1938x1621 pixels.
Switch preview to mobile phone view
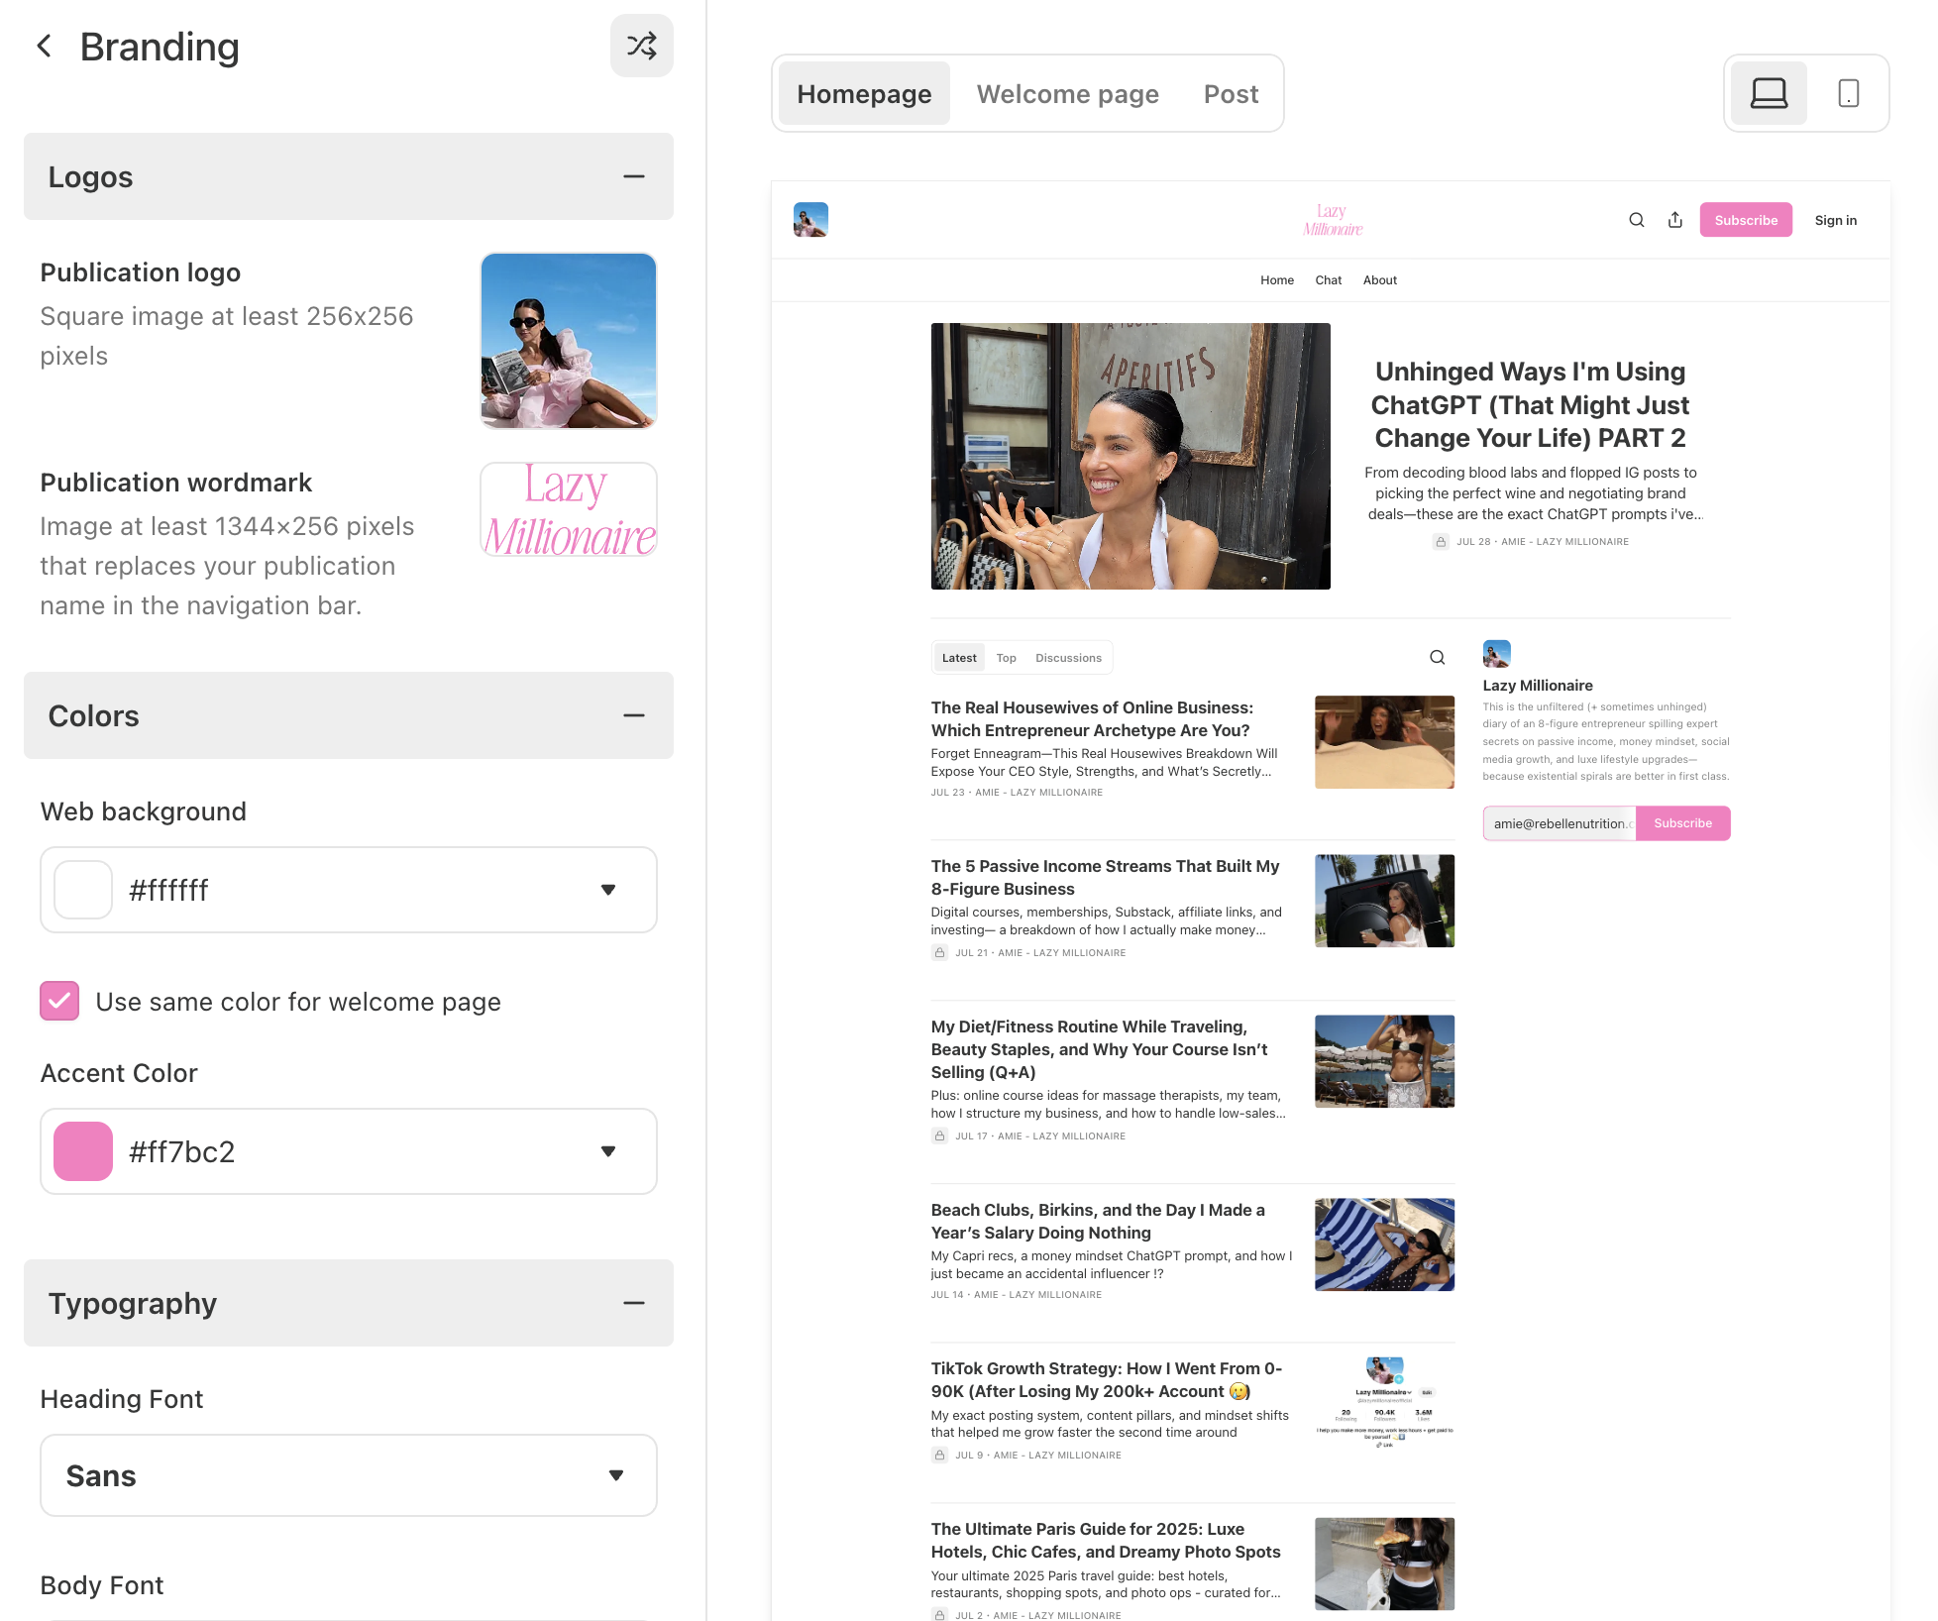coord(1848,93)
